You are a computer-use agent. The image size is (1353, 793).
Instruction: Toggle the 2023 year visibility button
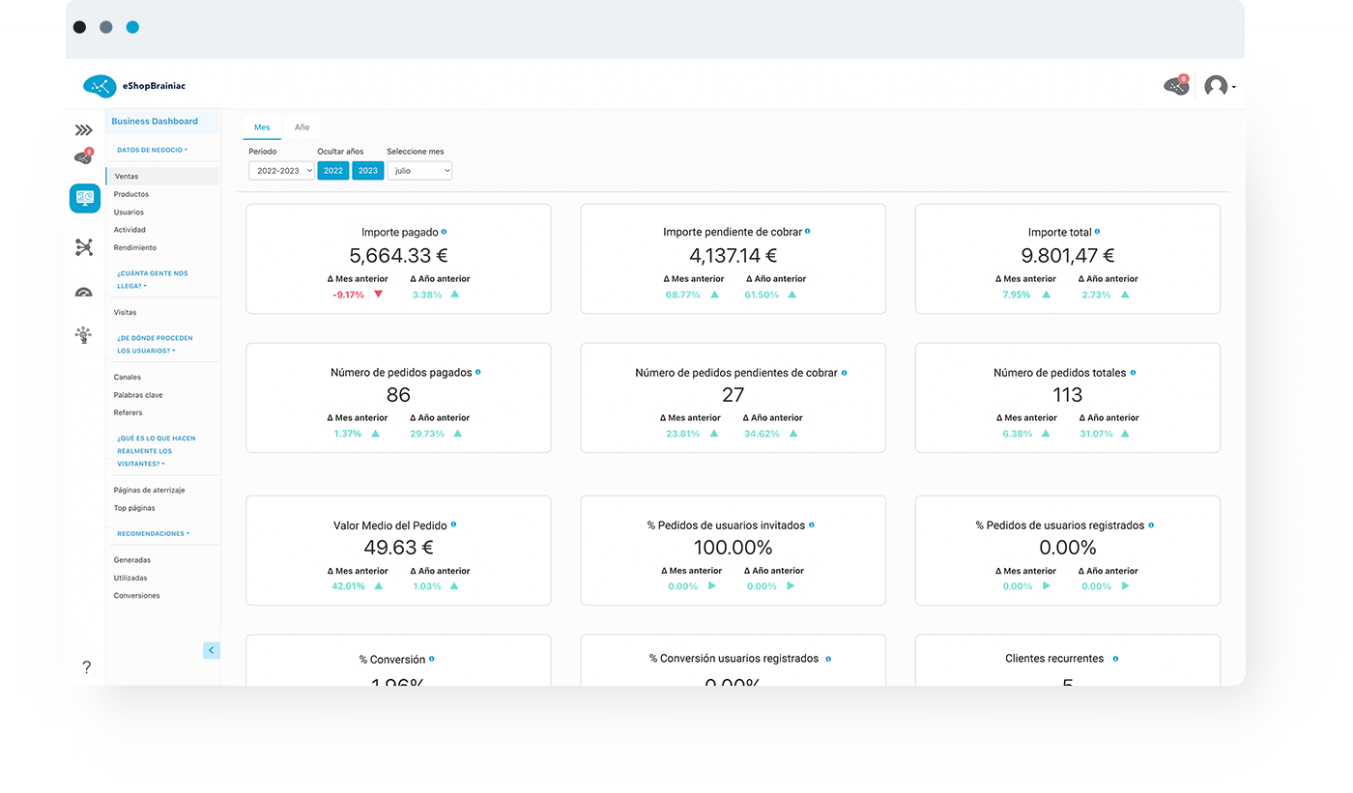(x=367, y=170)
